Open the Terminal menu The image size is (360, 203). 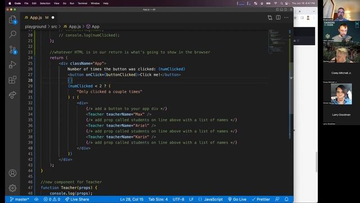click(83, 3)
